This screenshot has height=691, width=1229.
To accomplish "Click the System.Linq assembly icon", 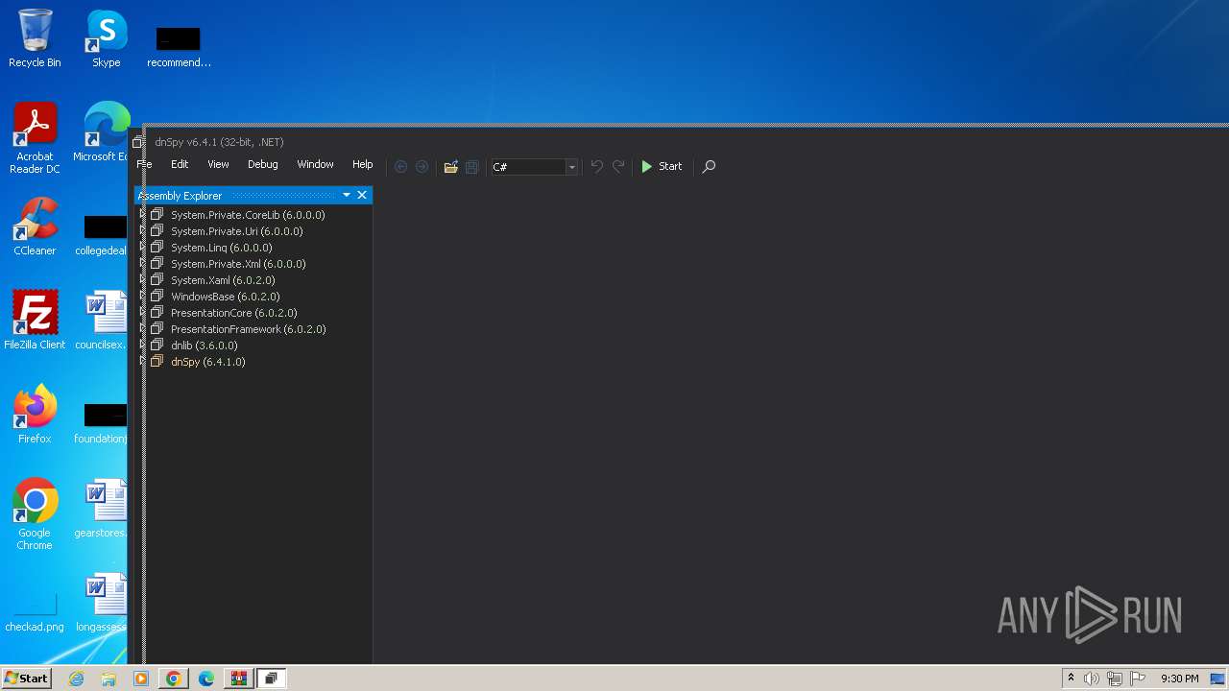I will click(x=157, y=247).
